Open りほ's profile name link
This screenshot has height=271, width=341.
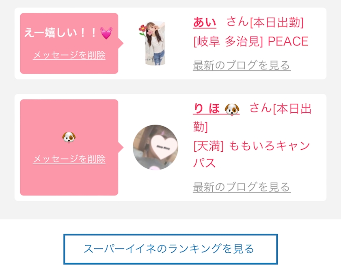coord(216,109)
